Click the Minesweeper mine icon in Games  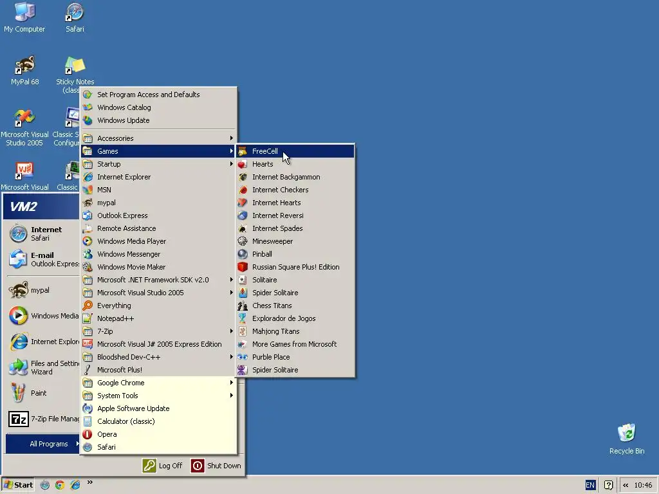(x=243, y=241)
